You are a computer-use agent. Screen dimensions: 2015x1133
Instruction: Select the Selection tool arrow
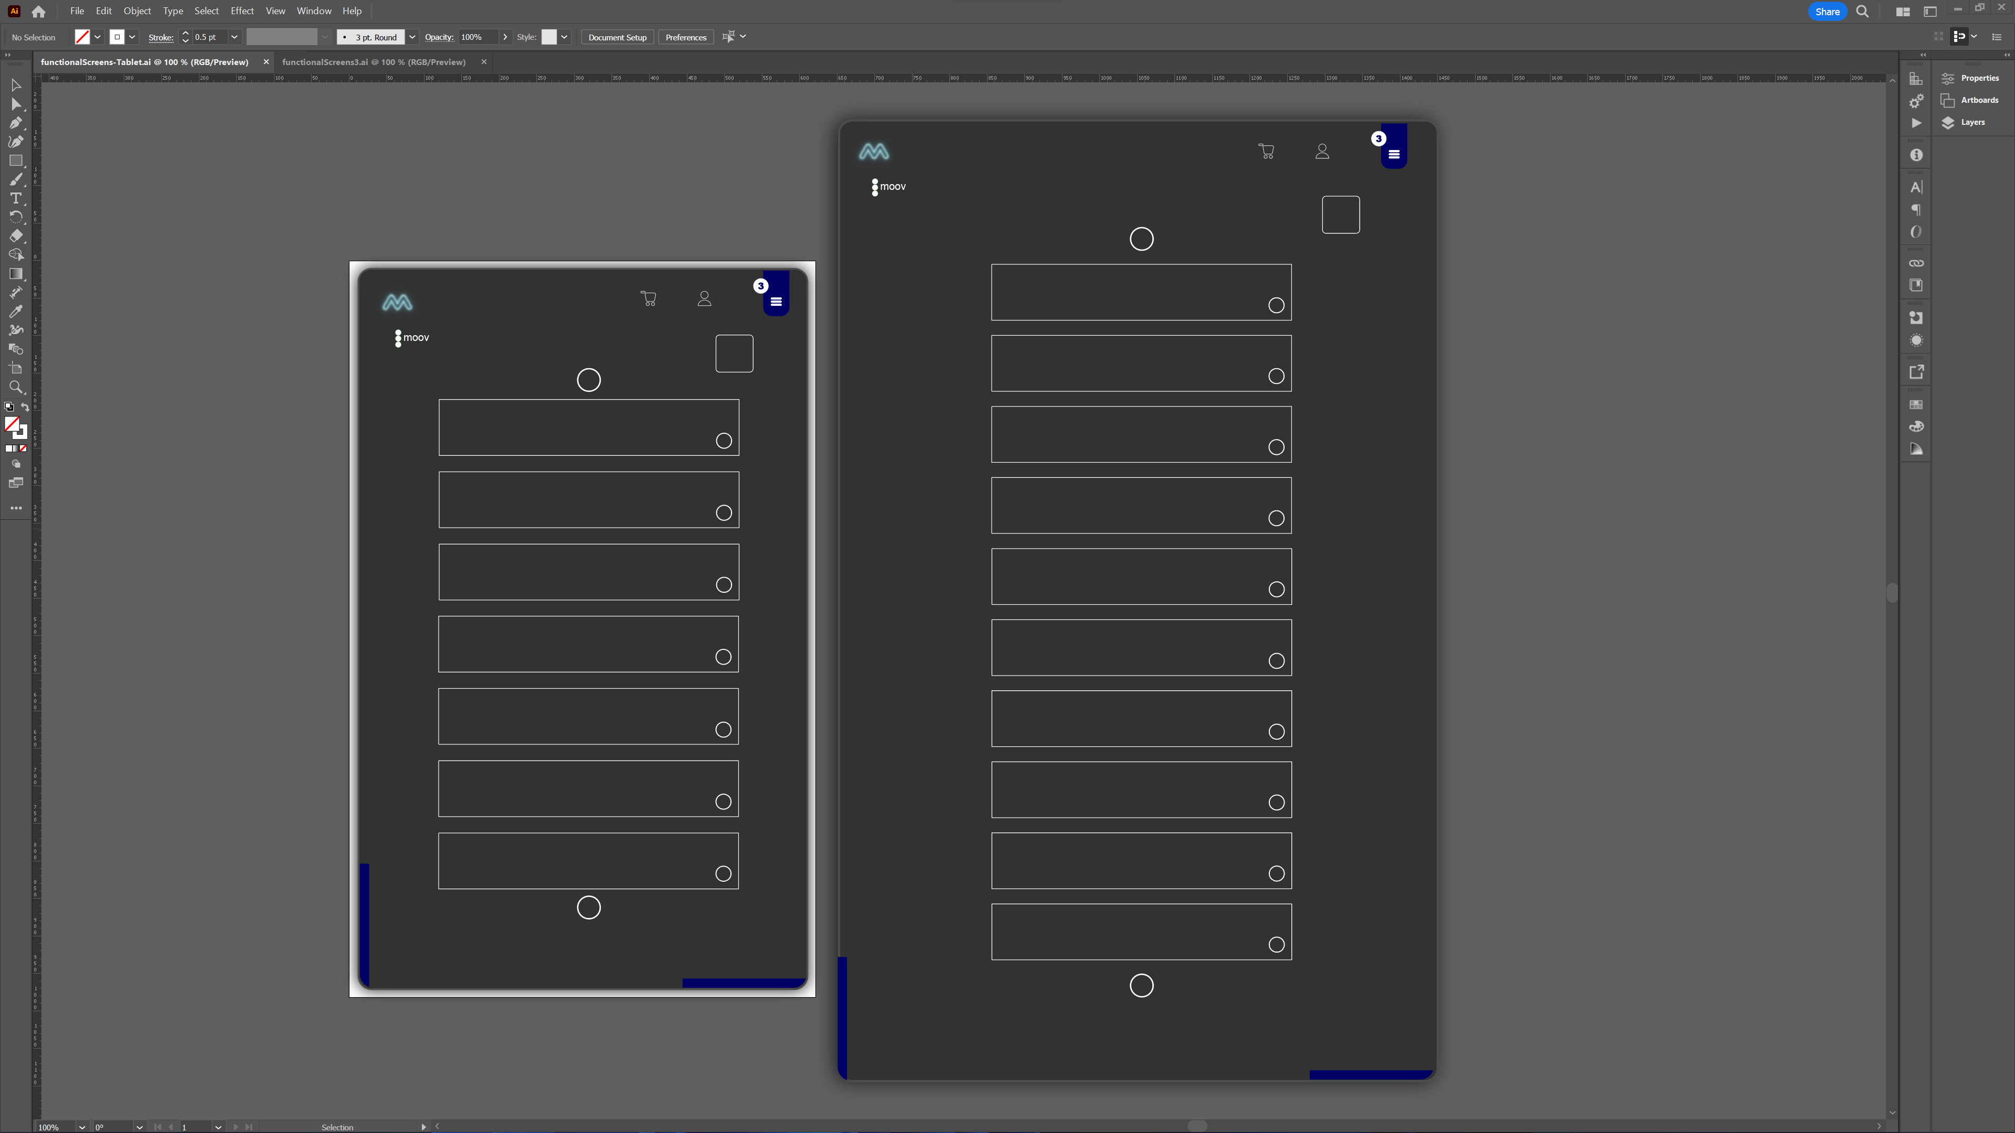click(16, 84)
